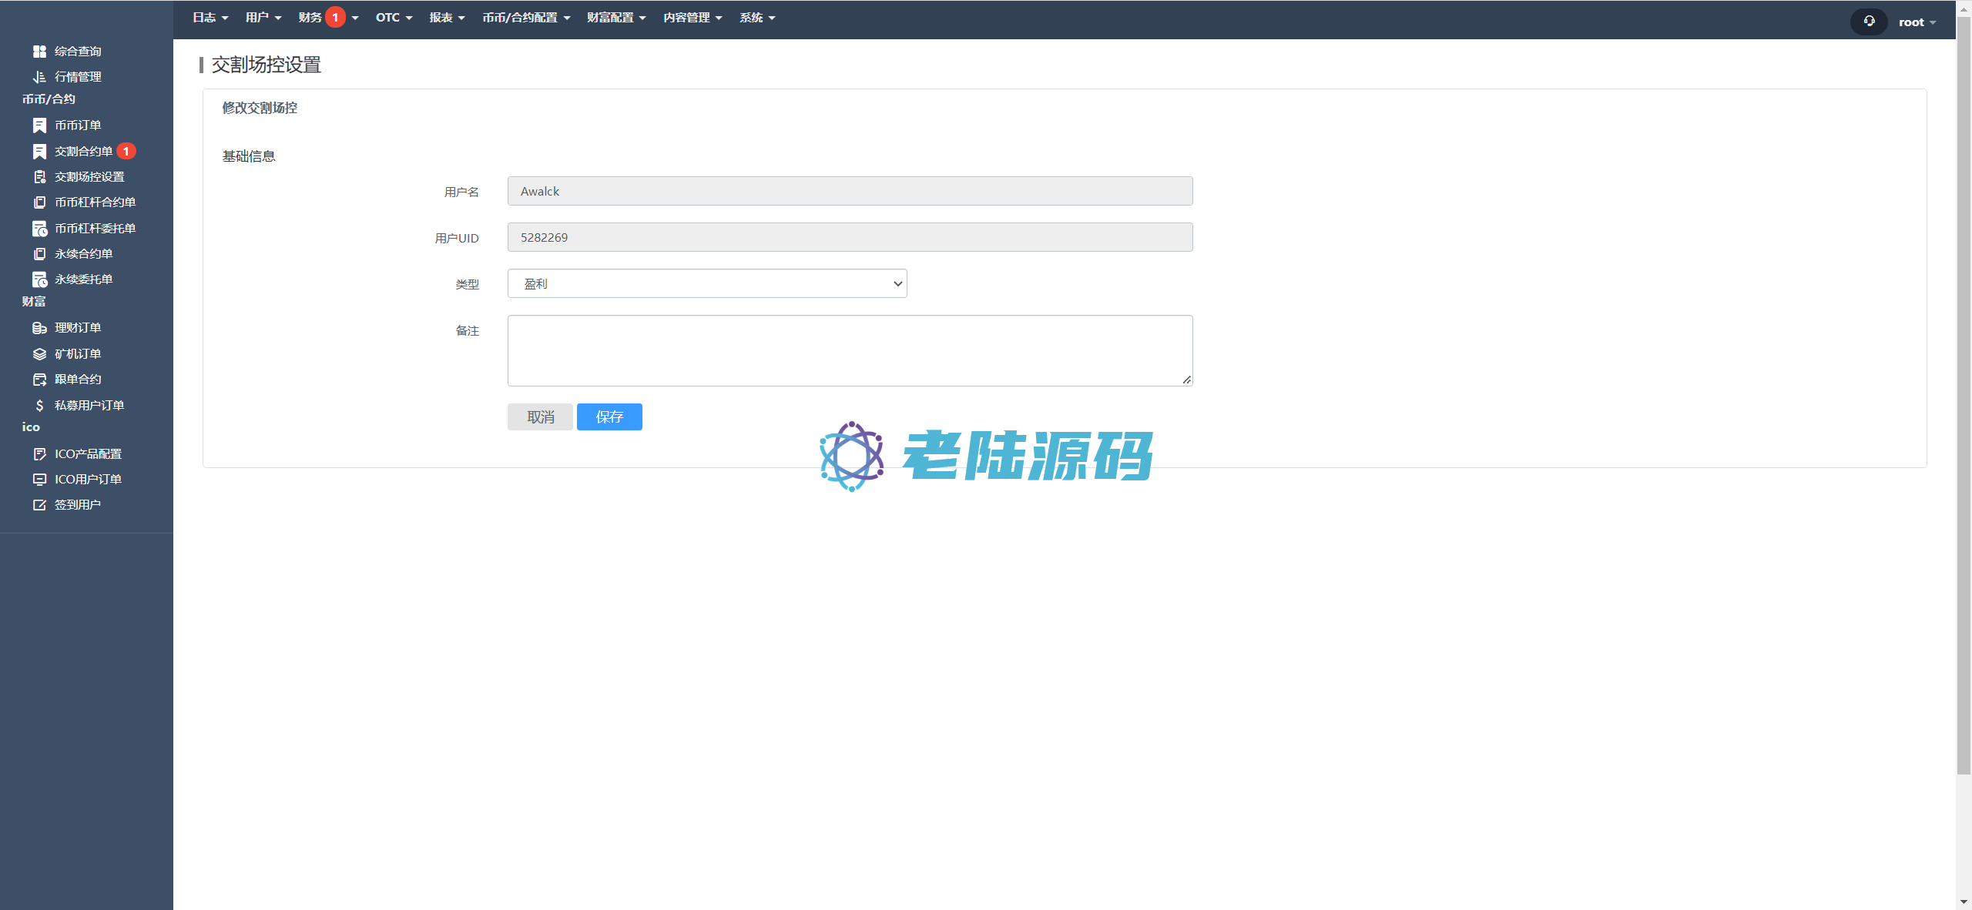Expand the 财富配置 menu
This screenshot has width=1972, height=910.
(616, 18)
